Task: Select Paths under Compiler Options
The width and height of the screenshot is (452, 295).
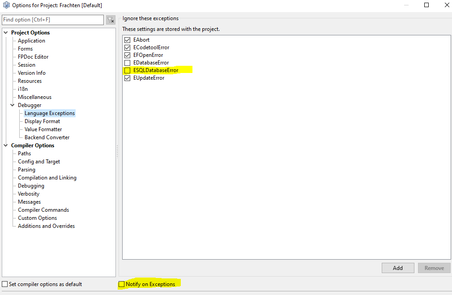Action: tap(25, 154)
